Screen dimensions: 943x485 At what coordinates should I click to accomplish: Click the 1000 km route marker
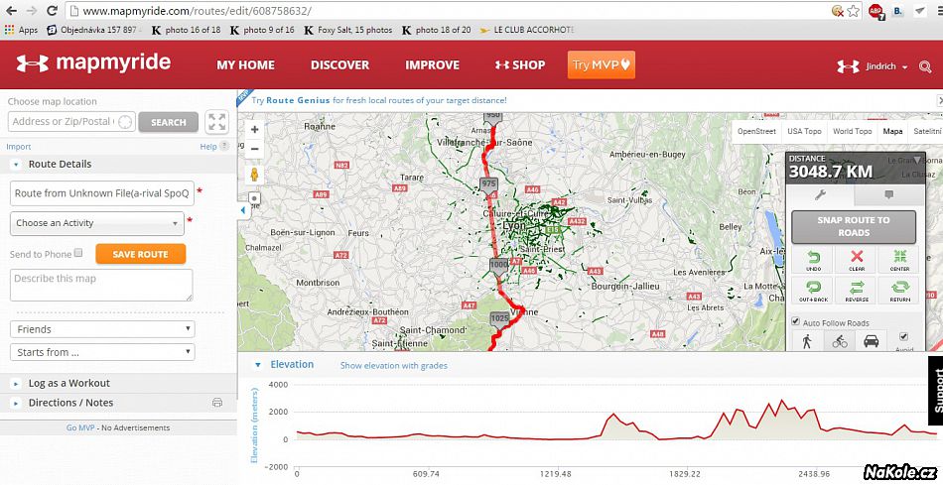click(498, 266)
